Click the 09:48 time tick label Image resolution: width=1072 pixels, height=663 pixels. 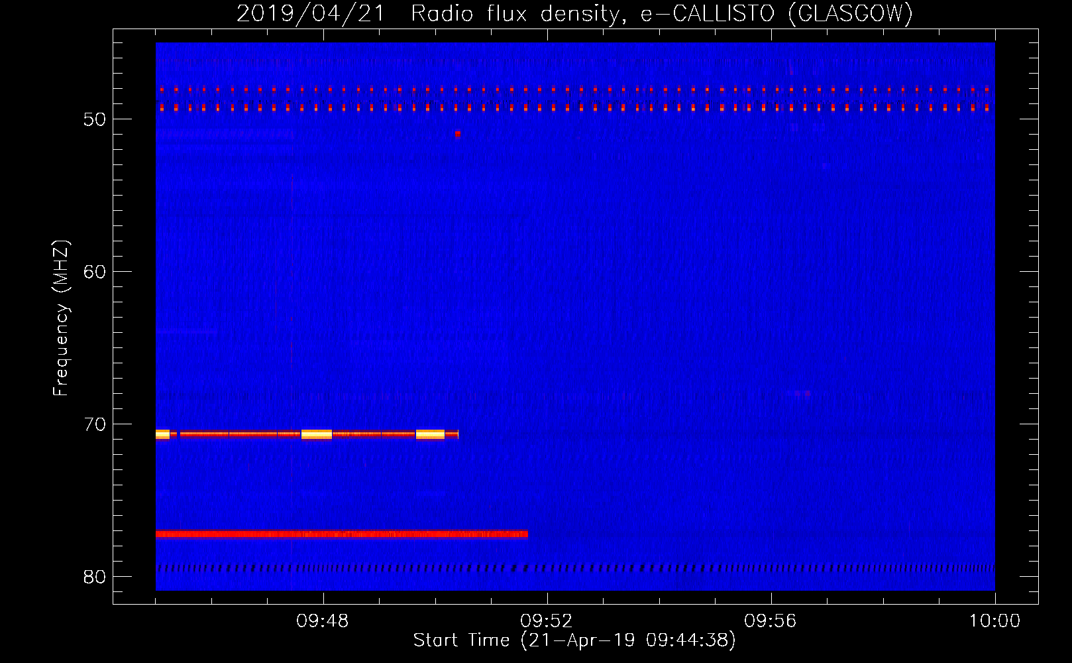(x=323, y=621)
